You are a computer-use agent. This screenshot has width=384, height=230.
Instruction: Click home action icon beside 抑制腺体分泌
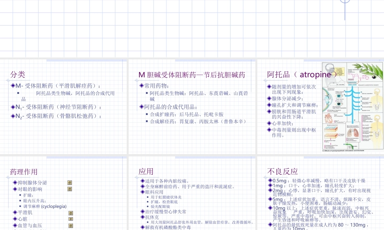click(70, 182)
